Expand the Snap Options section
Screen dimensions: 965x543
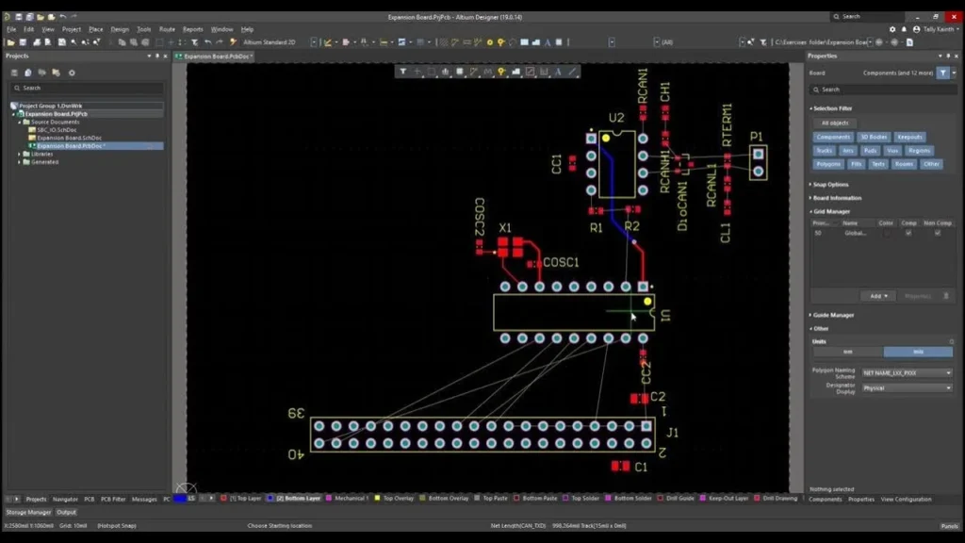[831, 185]
